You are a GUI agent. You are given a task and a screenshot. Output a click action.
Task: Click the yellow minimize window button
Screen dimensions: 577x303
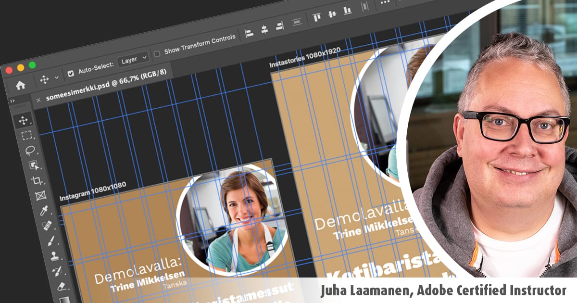21,68
